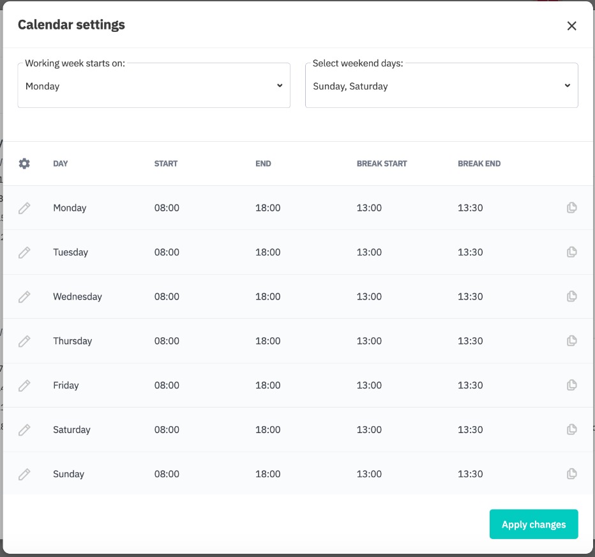The image size is (595, 557).
Task: Close the Calendar settings dialog
Action: 571,26
